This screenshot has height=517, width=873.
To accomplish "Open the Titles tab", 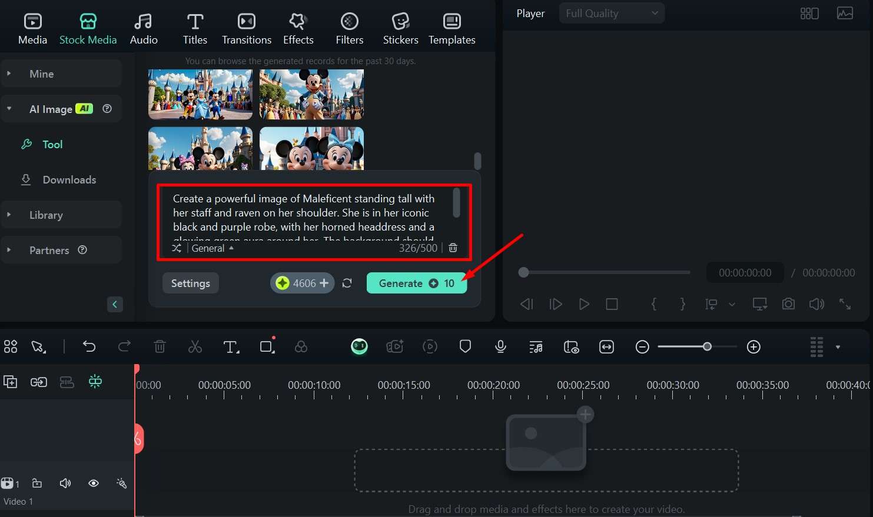I will point(195,29).
